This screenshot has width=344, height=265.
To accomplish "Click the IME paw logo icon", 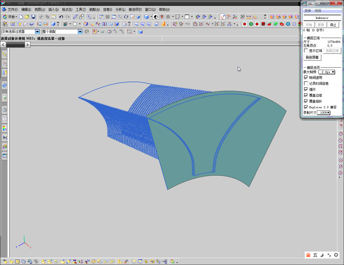I will [x=308, y=255].
